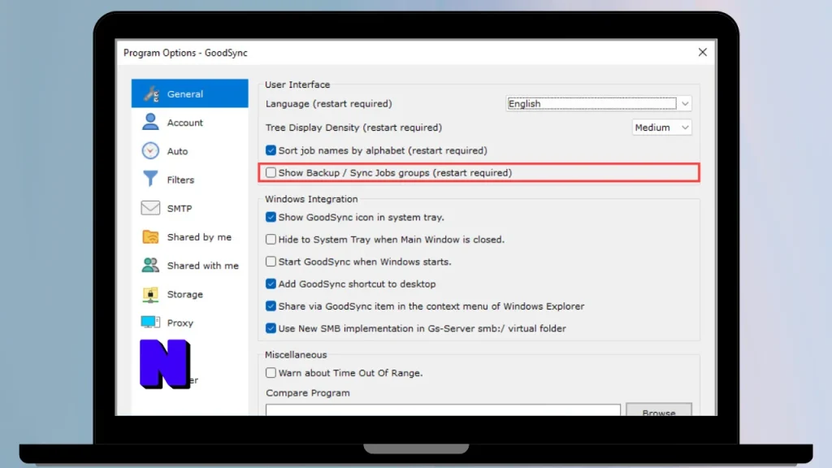Click the Shared with me people icon
Screen dimensions: 832x468
coord(150,266)
